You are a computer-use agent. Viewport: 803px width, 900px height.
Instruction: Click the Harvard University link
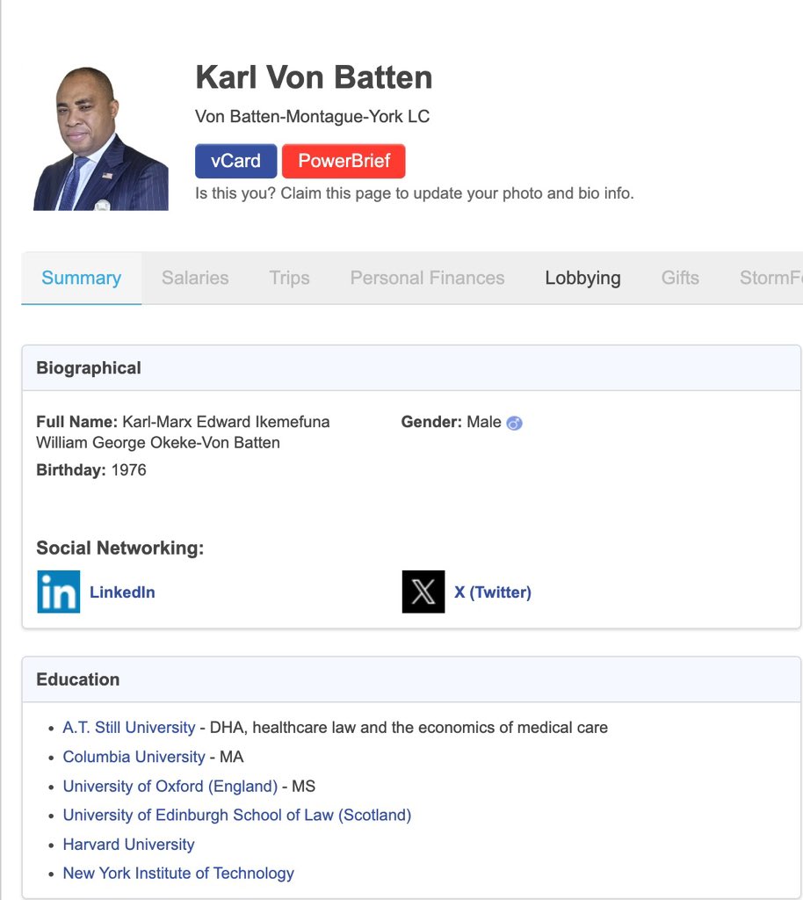coord(128,844)
